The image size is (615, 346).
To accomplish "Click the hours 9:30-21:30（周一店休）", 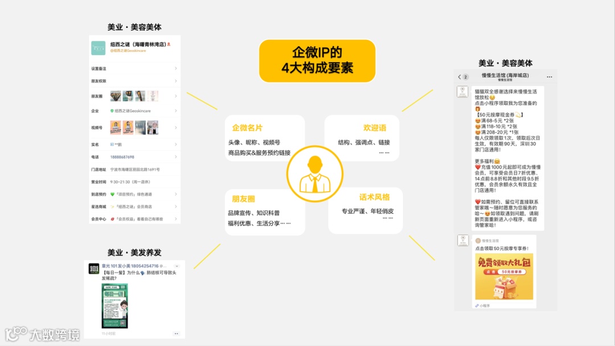I will click(x=130, y=182).
